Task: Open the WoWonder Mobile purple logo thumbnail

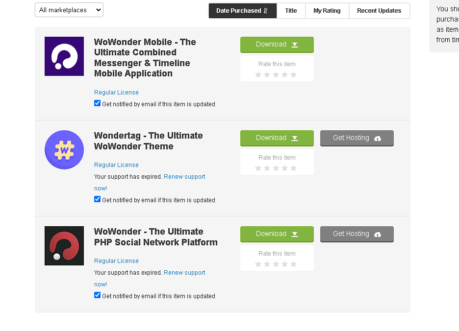Action: coord(64,56)
